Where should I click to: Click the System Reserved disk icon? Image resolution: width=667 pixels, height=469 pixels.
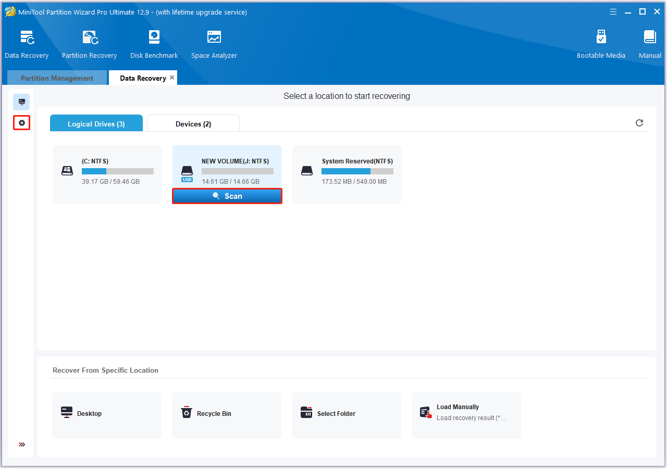pos(307,171)
